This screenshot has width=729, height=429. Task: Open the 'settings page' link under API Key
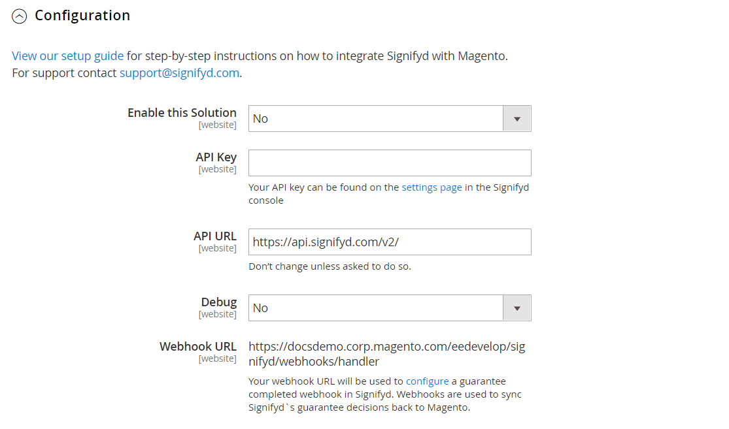pyautogui.click(x=432, y=187)
